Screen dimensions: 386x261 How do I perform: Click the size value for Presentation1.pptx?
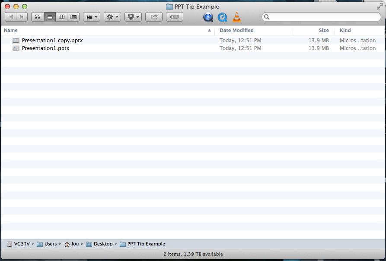[x=319, y=48]
